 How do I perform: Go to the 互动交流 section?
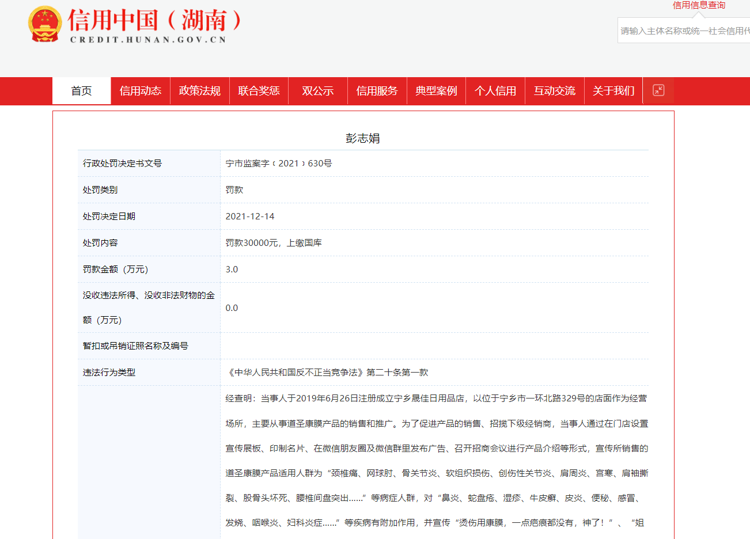click(x=554, y=91)
